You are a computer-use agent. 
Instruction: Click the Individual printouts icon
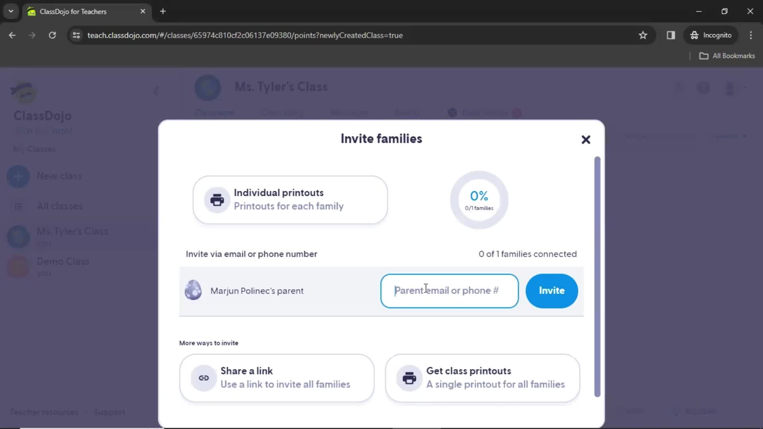[x=217, y=199]
